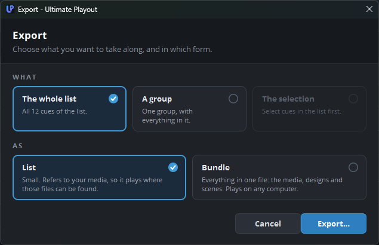Pick the 'The selection' radio circle
This screenshot has height=245, width=379.
click(353, 99)
